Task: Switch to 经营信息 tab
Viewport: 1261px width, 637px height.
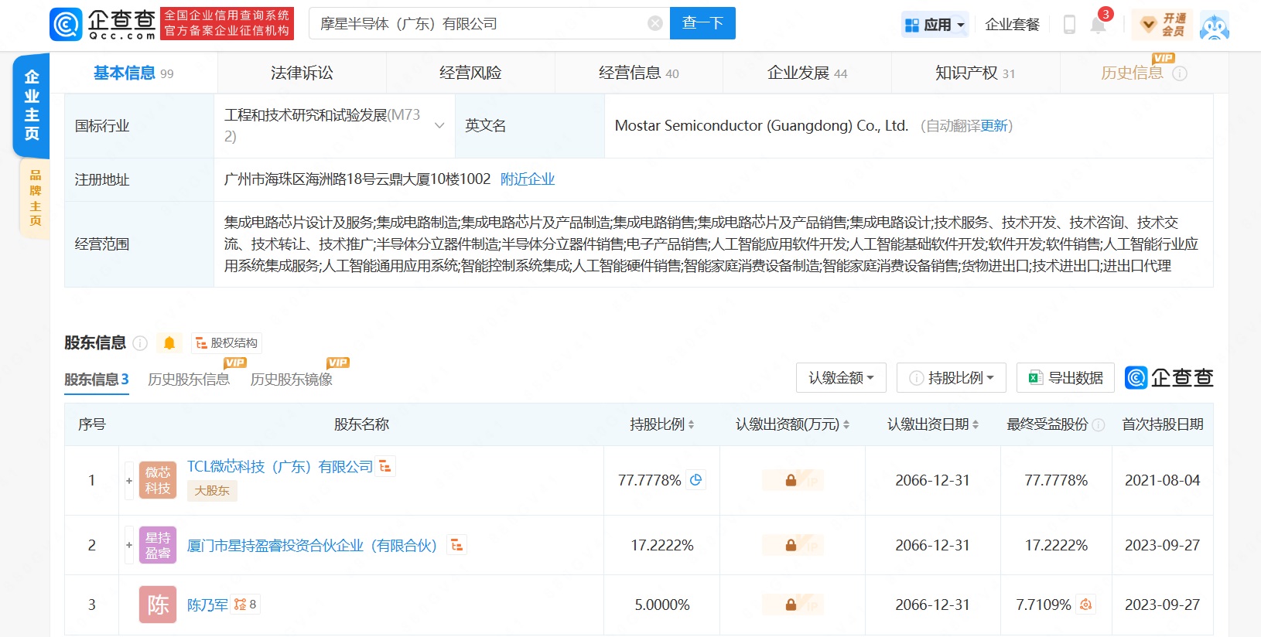Action: [639, 73]
